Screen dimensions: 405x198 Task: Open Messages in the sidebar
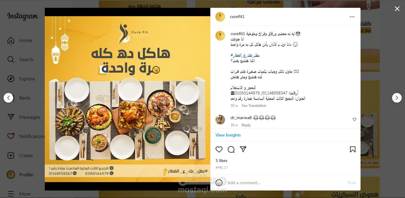(24, 117)
